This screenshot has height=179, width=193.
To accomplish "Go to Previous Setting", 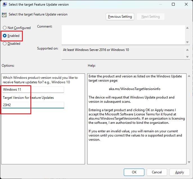I will point(120,17).
